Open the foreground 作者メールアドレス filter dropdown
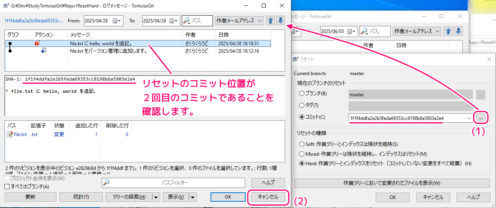 239,20
